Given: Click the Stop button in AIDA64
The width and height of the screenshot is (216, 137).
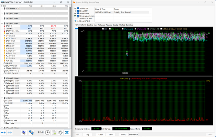Looking at the screenshot, I should [x=87, y=134].
